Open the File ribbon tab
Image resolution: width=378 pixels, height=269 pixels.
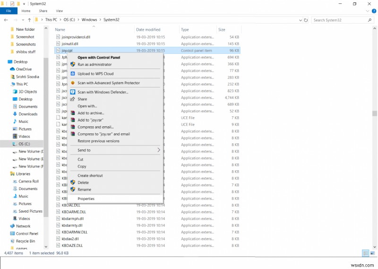click(9, 11)
